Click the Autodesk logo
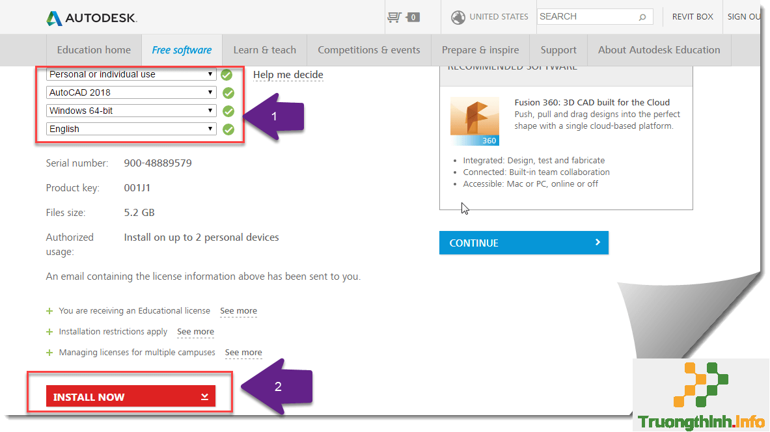The height and width of the screenshot is (432, 770). pyautogui.click(x=91, y=18)
